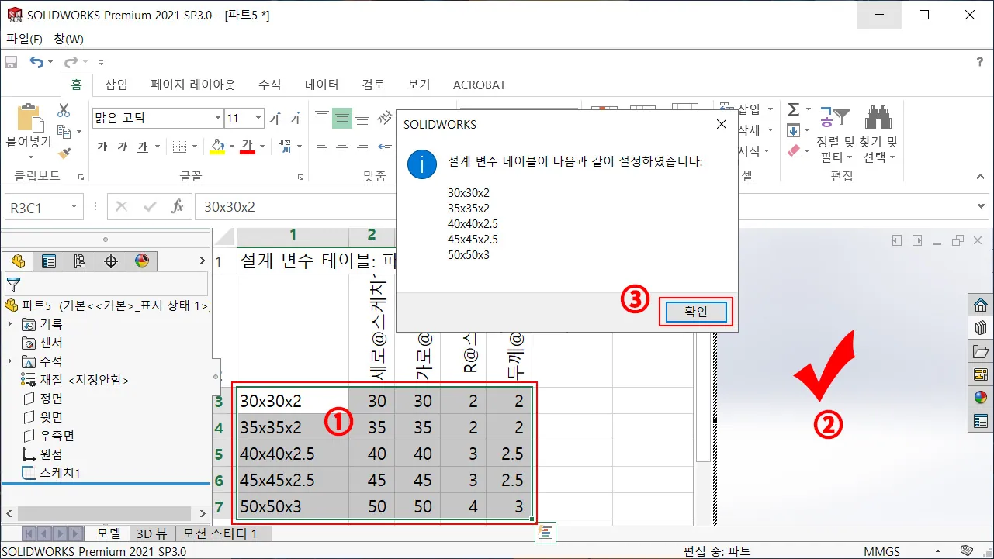Expand the 기록 tree folder
This screenshot has width=994, height=559.
coord(10,324)
